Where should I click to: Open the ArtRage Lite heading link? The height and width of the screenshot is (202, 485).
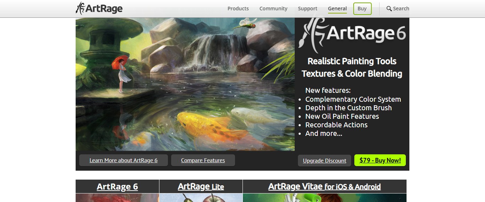click(201, 187)
